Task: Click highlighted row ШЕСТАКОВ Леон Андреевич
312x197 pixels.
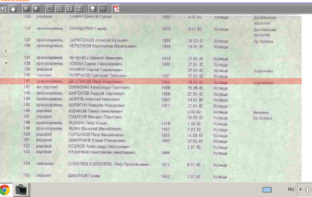Action: pos(96,82)
